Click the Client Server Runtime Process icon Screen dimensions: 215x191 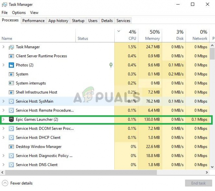[11, 56]
